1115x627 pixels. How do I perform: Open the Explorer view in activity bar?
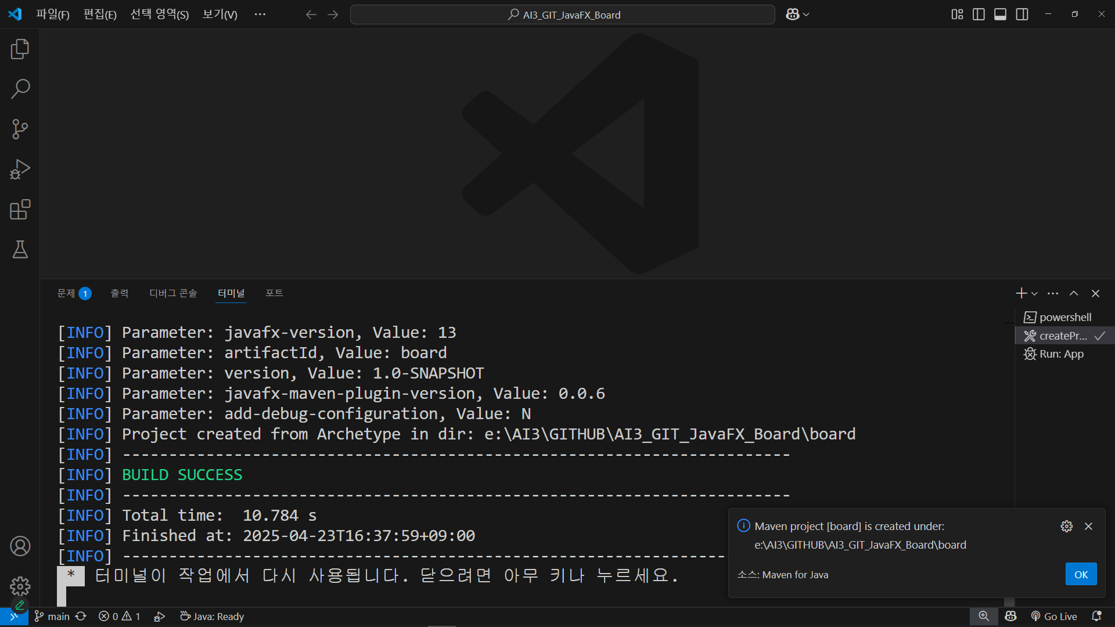tap(20, 49)
